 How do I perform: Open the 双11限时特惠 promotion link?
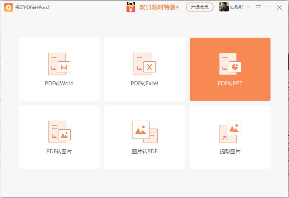click(x=159, y=7)
